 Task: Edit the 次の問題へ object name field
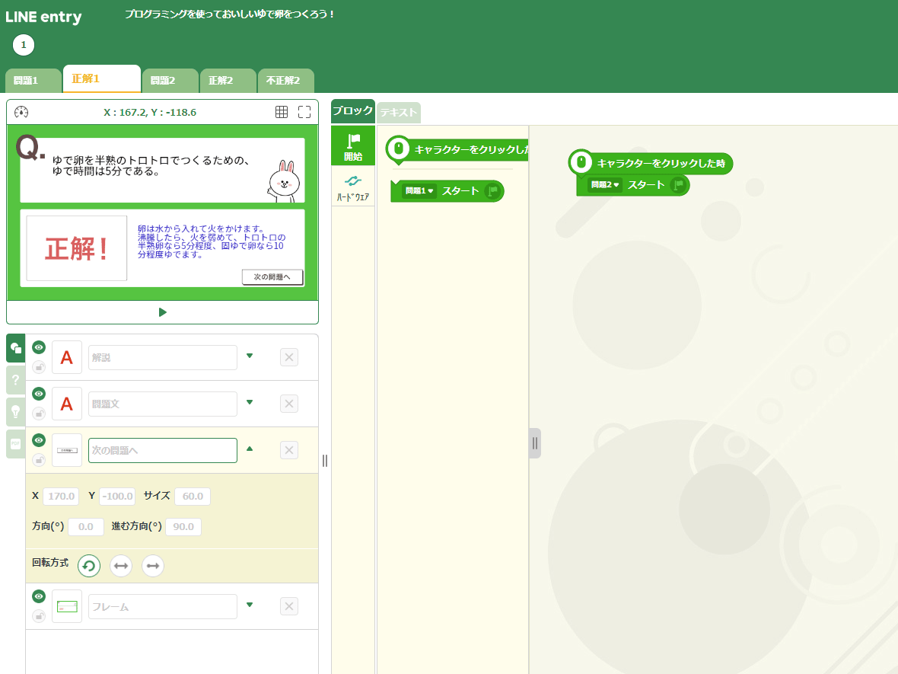[x=163, y=451]
